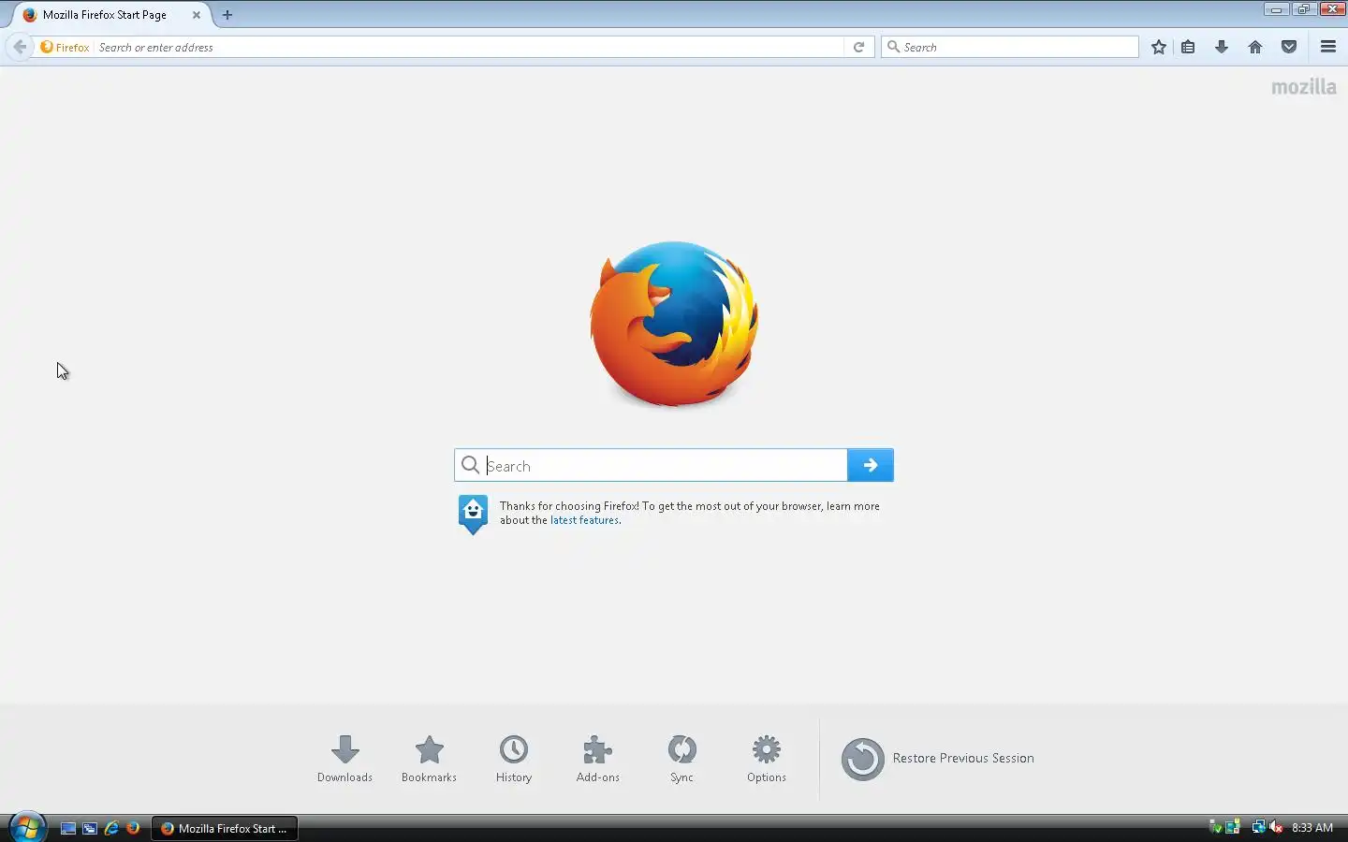Open Bookmarks from the bottom launcher
Screen dimensions: 1348x842
[429, 759]
